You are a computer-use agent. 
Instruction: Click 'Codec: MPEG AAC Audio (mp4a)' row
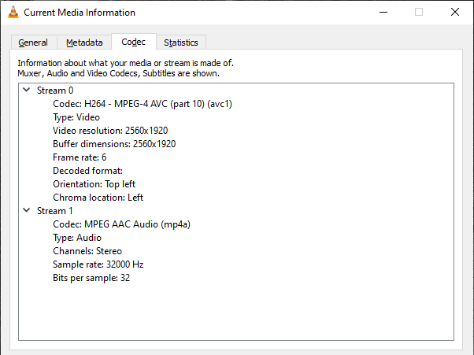(121, 224)
